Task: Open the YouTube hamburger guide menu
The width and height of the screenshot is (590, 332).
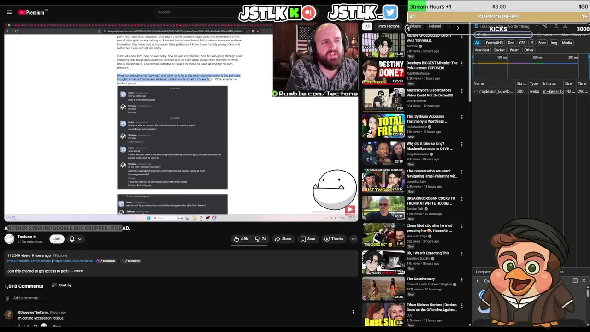Action: (9, 12)
